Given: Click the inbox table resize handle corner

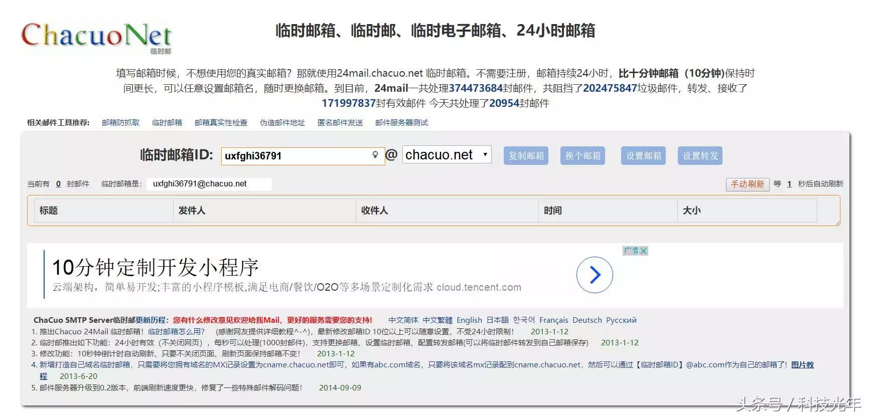Looking at the screenshot, I should click(837, 223).
